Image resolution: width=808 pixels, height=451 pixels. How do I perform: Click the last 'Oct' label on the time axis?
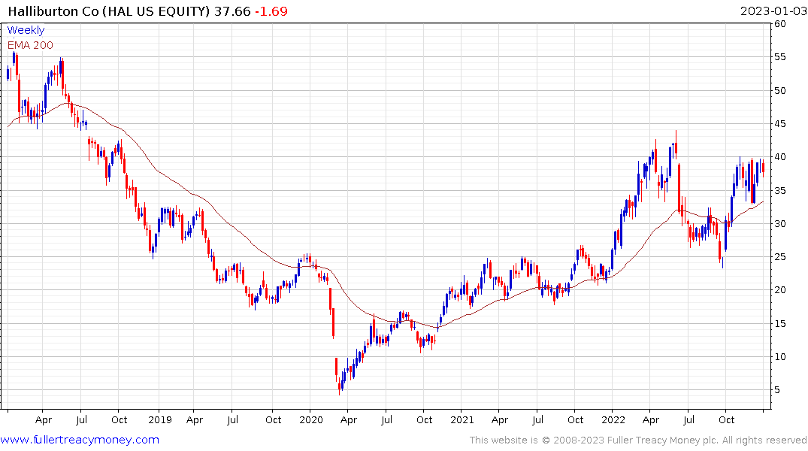[727, 419]
